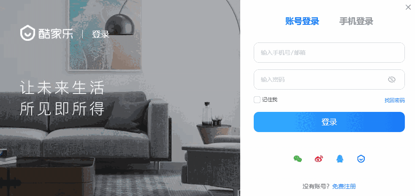Choose the red Weibo login icon
The height and width of the screenshot is (196, 415).
(x=319, y=159)
